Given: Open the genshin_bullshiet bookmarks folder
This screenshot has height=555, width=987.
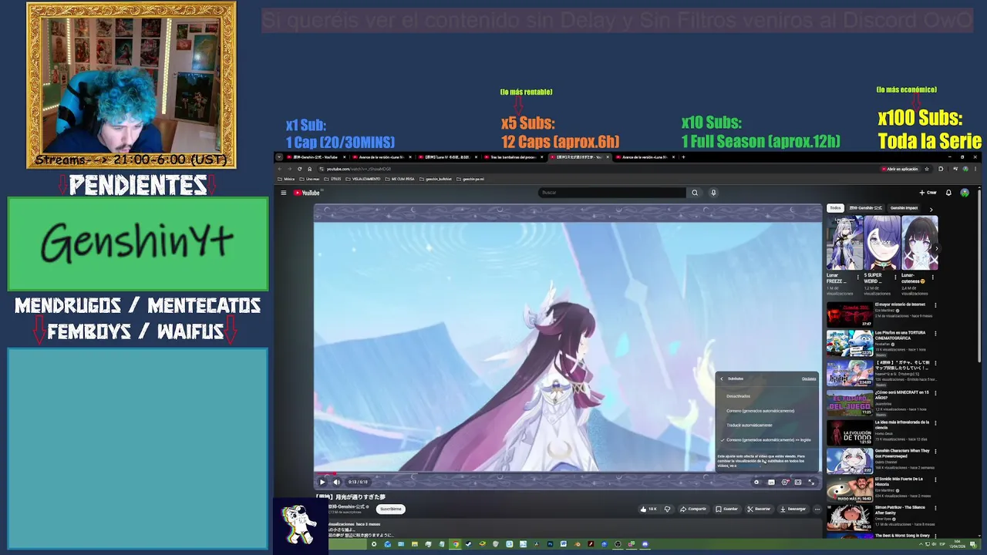Looking at the screenshot, I should point(436,179).
